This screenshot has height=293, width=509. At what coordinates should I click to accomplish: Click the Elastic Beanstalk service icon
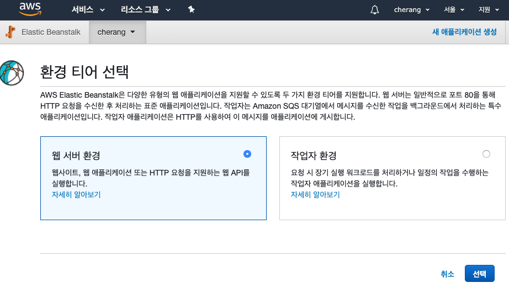coord(10,32)
